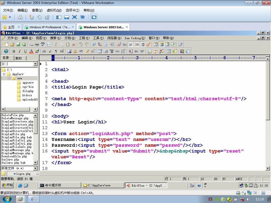Screen dimensions: 271x203
Task: Insert nbsp with the nb icon
Action: point(44,51)
